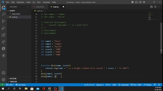Open File Explorer from taskbar
This screenshot has height=91, width=163.
pyautogui.click(x=26, y=89)
